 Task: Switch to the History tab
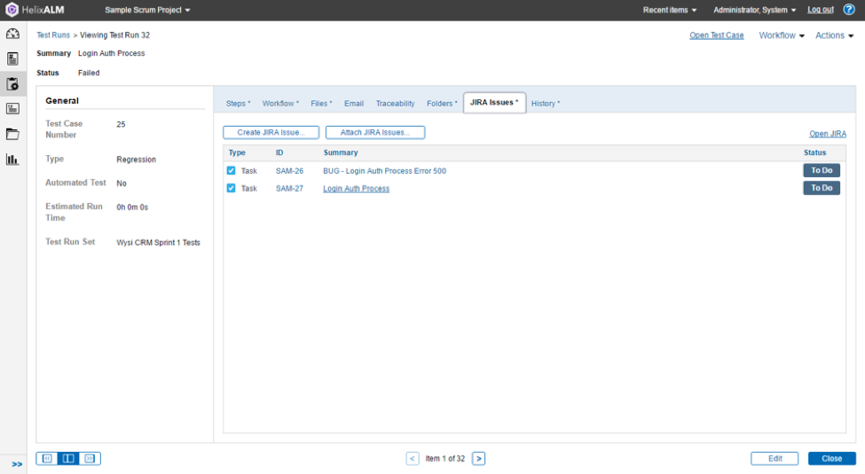tap(545, 104)
